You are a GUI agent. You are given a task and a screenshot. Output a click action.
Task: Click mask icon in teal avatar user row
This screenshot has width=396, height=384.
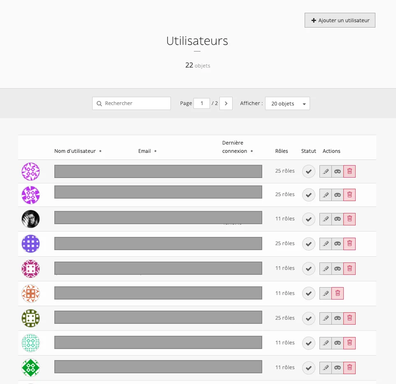[338, 343]
